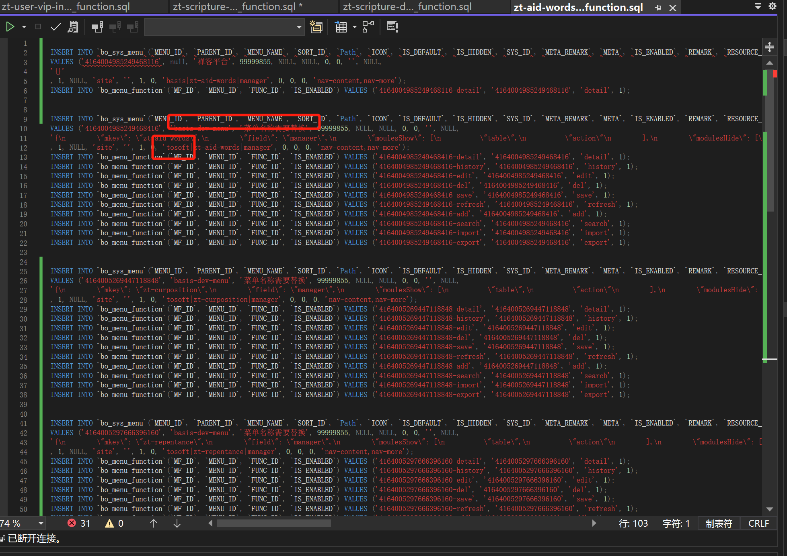Select the zt-aid-words...function.sql tab

point(579,7)
